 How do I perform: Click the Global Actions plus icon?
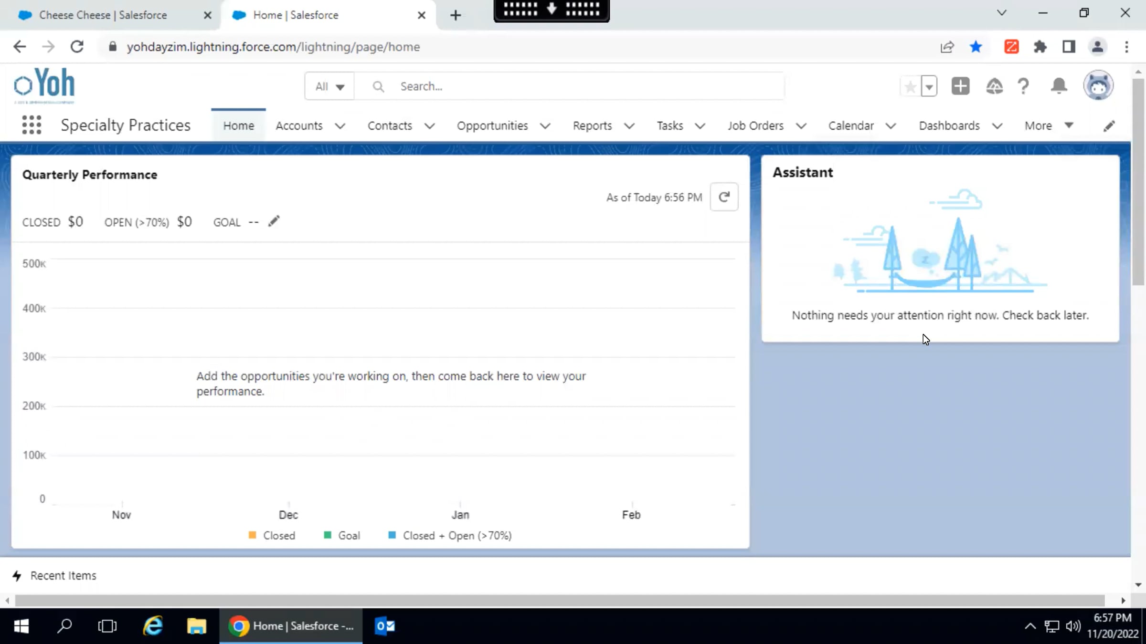960,86
